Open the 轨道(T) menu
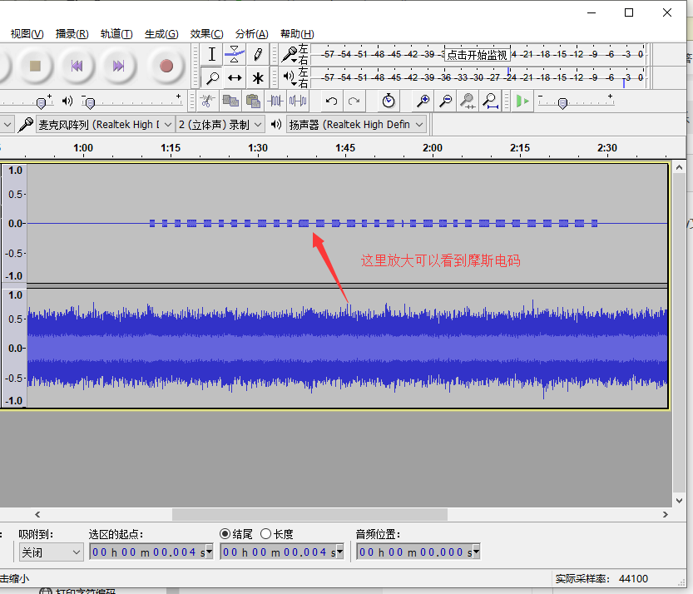 point(116,33)
